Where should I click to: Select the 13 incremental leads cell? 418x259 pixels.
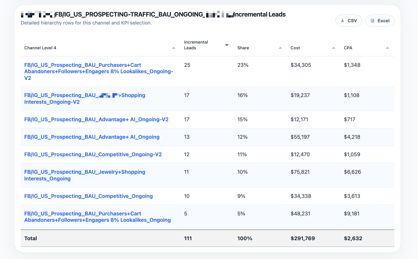point(187,137)
